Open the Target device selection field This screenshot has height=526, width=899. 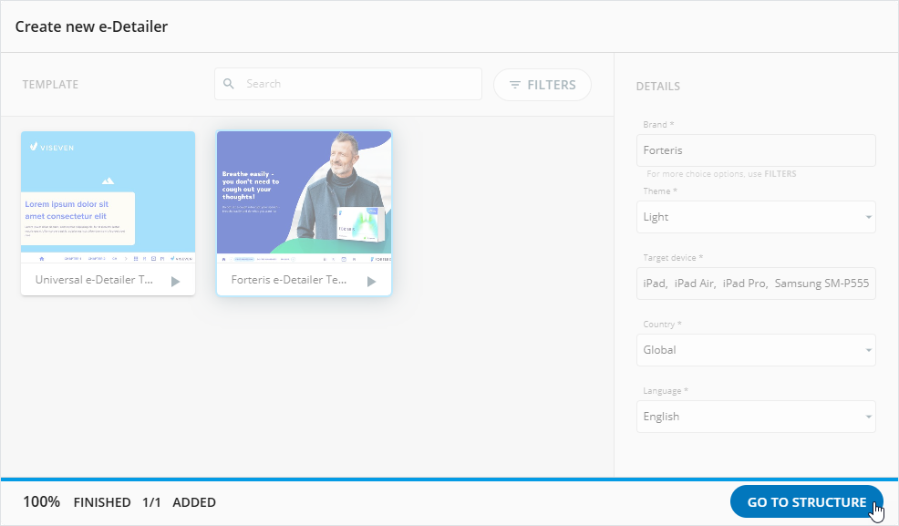tap(757, 284)
